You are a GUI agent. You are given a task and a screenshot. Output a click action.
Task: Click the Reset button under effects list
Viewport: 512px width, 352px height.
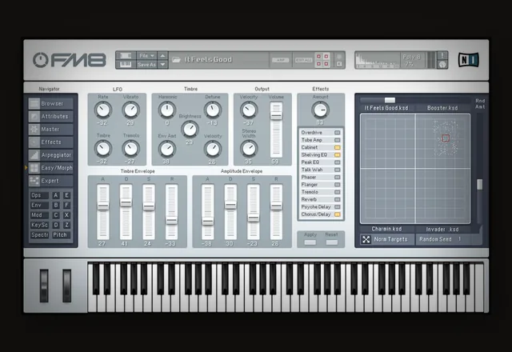[332, 242]
